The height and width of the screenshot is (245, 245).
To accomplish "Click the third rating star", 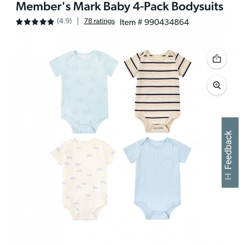I will click(x=35, y=22).
